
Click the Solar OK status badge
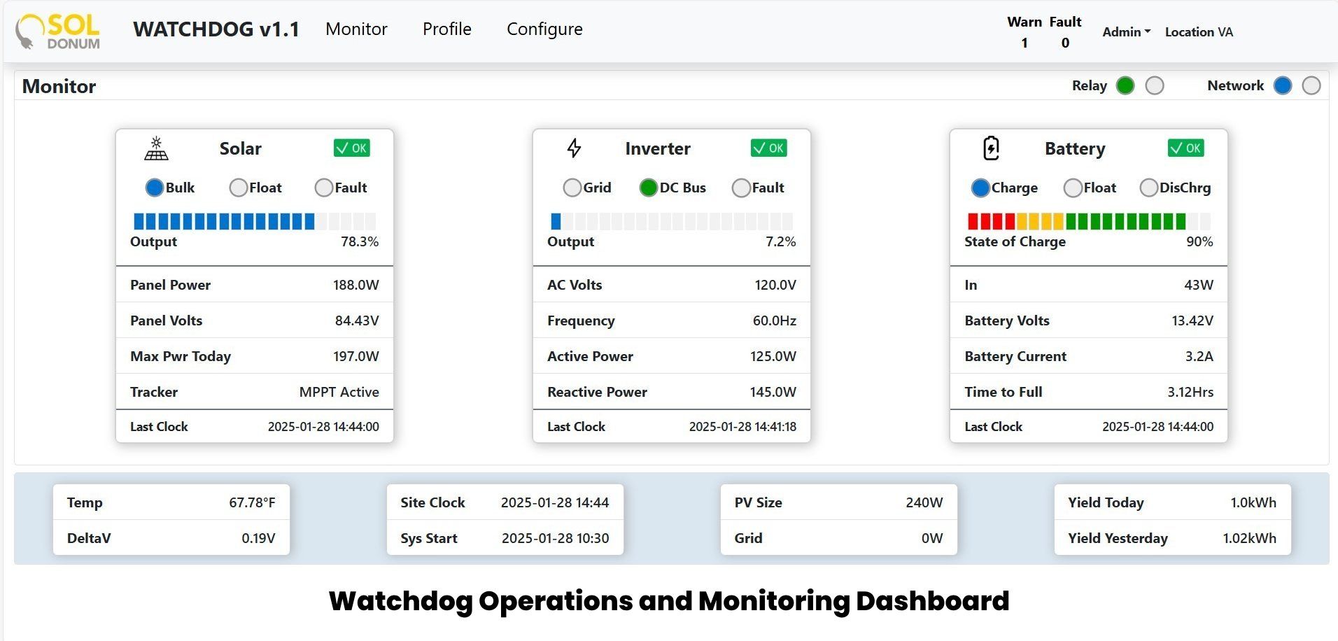click(x=351, y=148)
